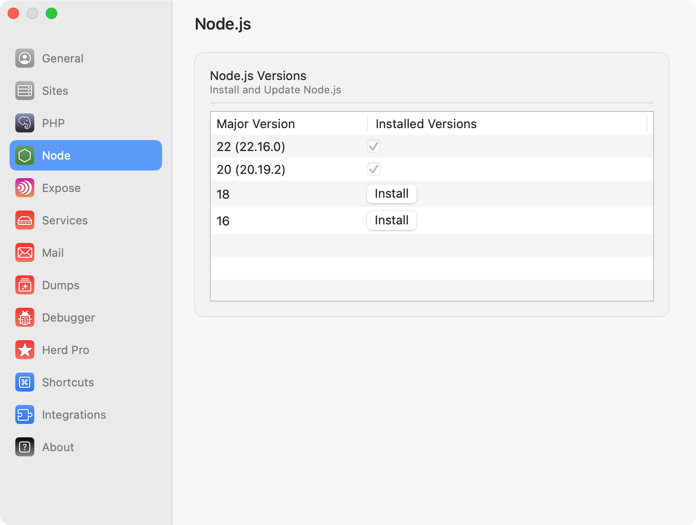Toggle the checkbox for Node 20 (20.19.2)
The width and height of the screenshot is (696, 525).
click(374, 169)
